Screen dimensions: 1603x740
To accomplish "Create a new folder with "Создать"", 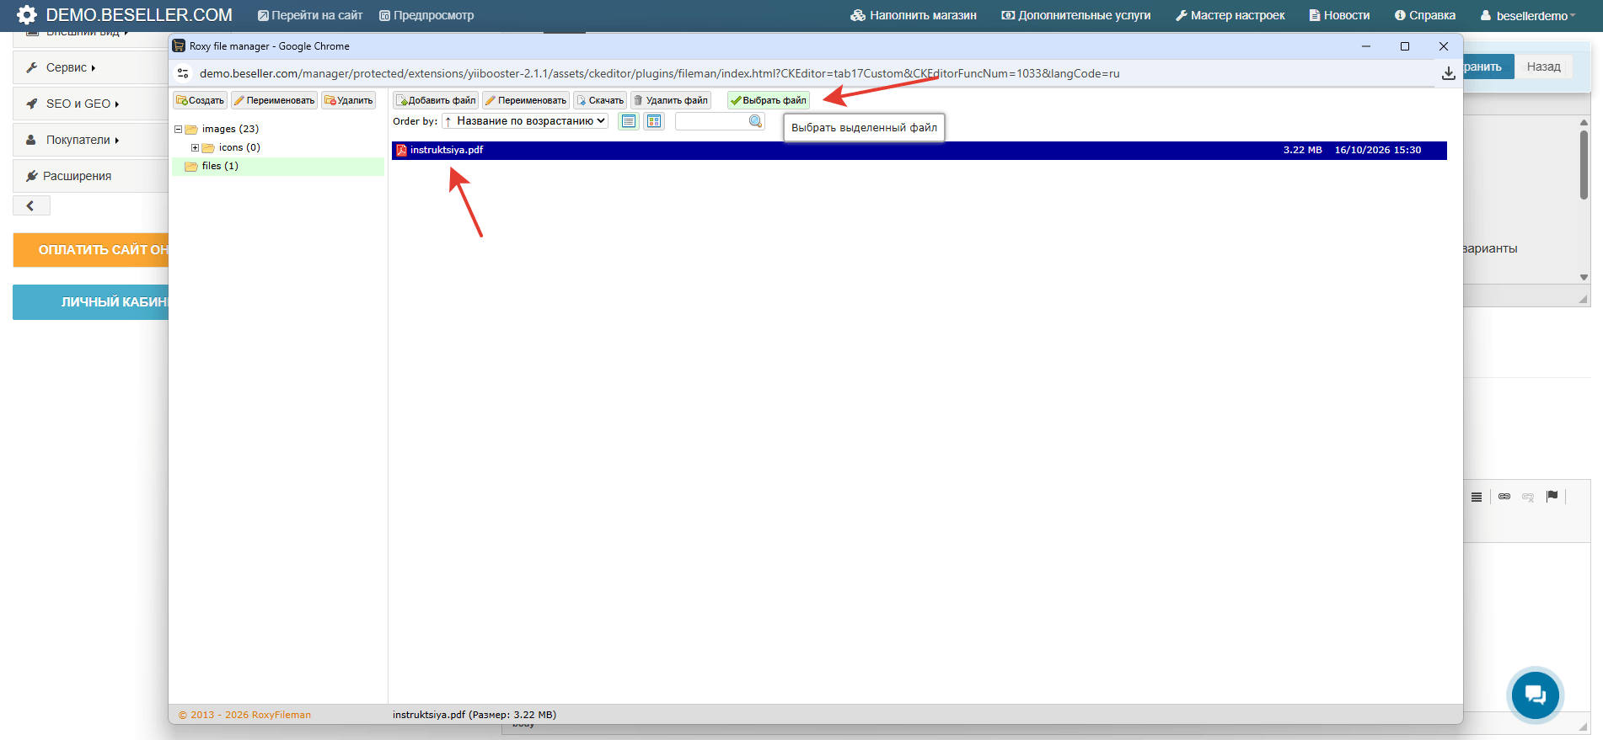I will click(x=200, y=100).
